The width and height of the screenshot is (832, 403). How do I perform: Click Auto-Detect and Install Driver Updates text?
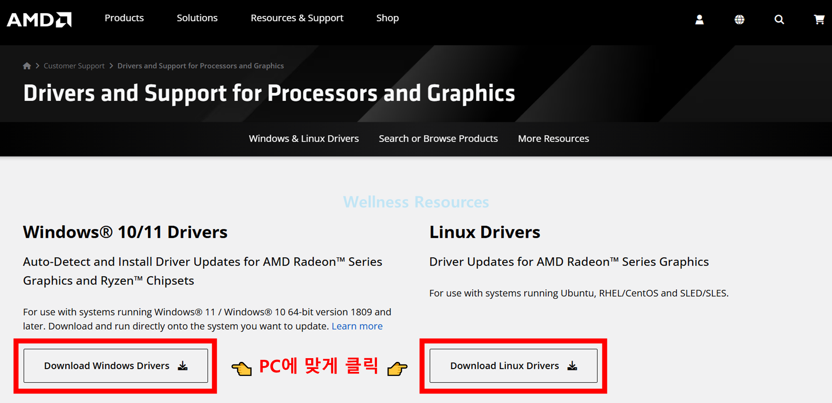[203, 271]
